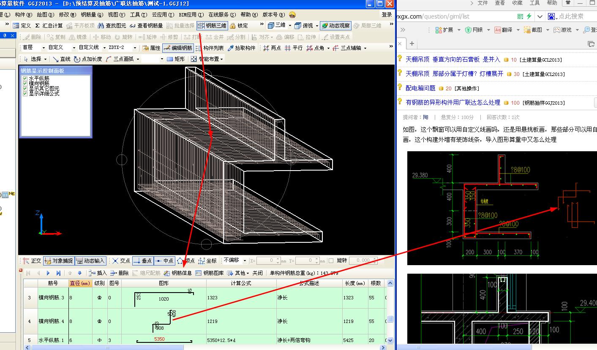
Task: Select the 矩形 rectangle tool
Action: [176, 59]
